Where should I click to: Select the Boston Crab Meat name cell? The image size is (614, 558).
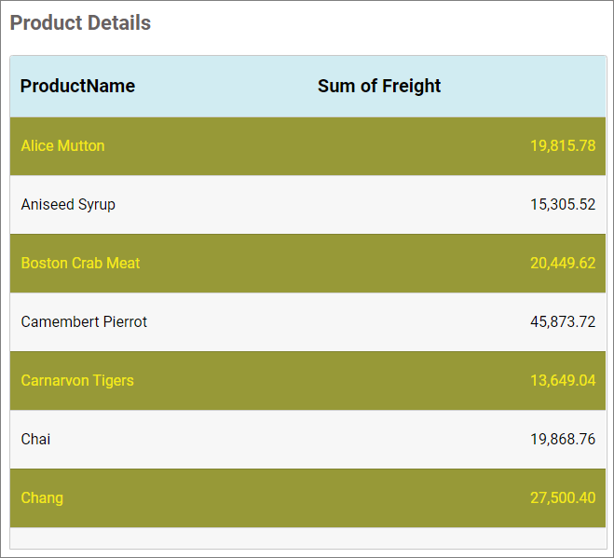point(80,263)
